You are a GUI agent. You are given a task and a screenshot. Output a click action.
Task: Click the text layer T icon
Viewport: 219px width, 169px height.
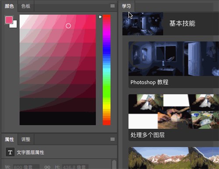tap(10, 152)
